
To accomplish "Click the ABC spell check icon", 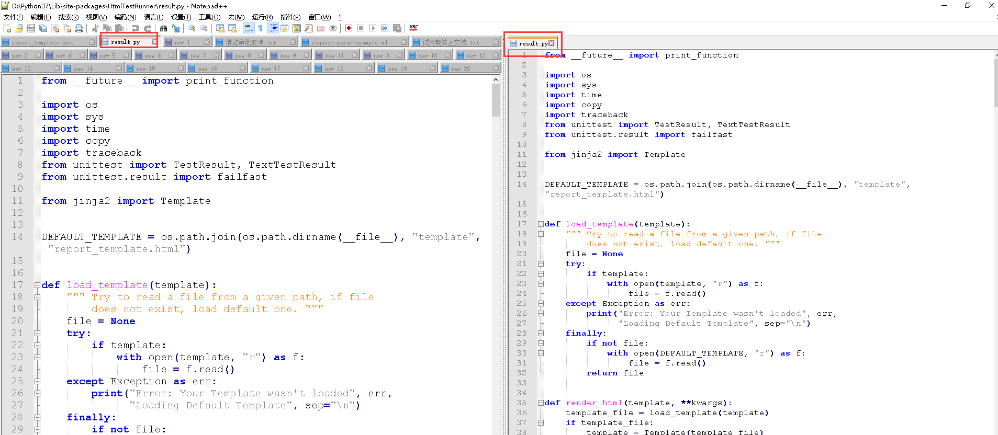I will [413, 28].
